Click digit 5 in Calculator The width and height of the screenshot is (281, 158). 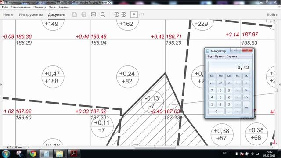(x=220, y=97)
